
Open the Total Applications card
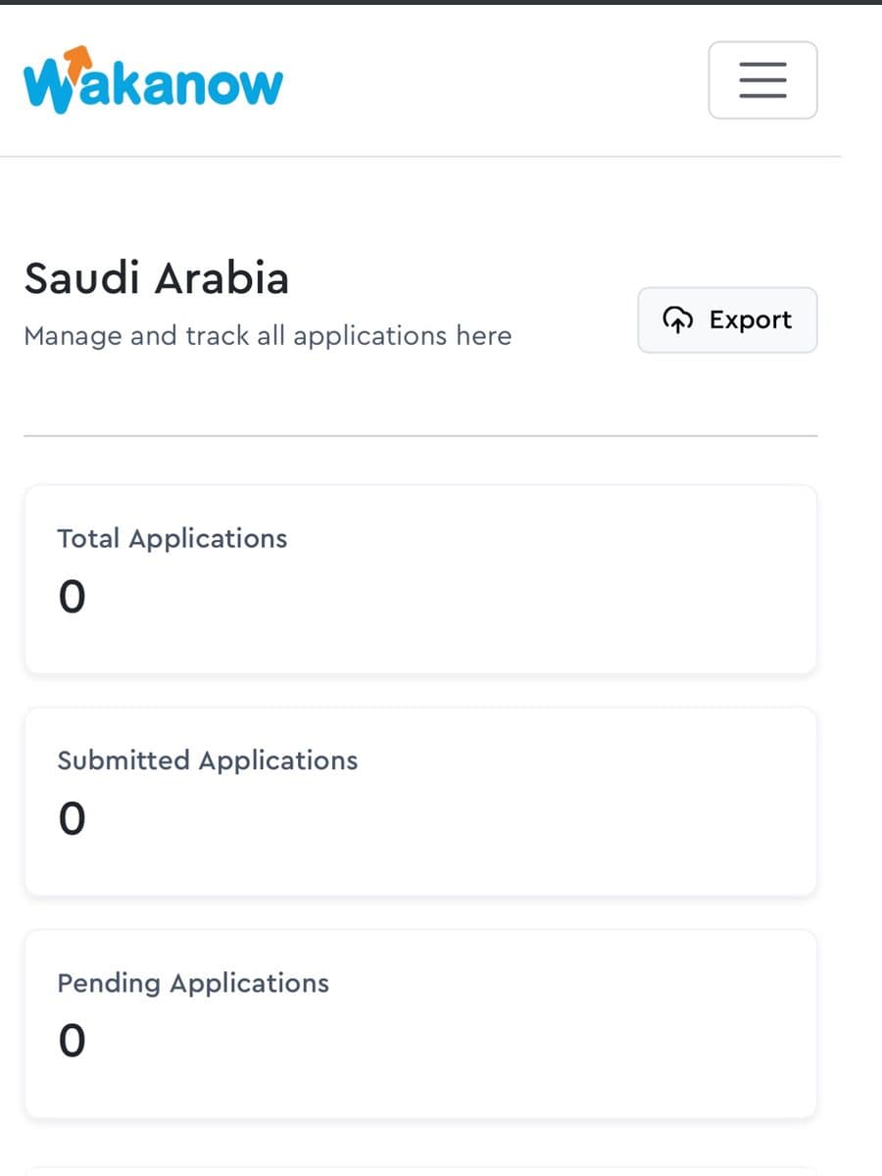pyautogui.click(x=420, y=579)
